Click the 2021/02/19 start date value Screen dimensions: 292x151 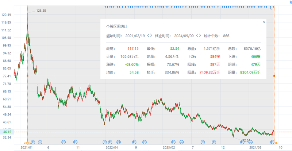pos(135,36)
